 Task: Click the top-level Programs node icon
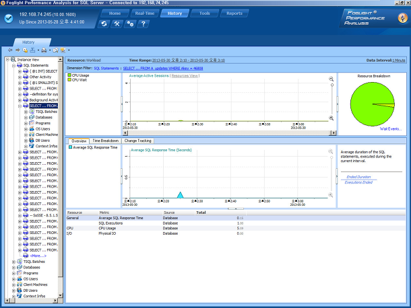click(20, 273)
